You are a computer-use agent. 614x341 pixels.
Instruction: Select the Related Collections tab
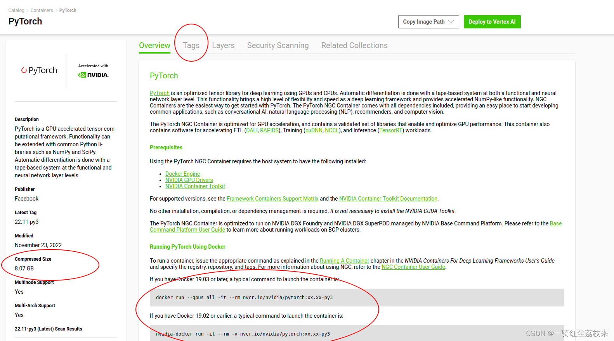tap(354, 45)
